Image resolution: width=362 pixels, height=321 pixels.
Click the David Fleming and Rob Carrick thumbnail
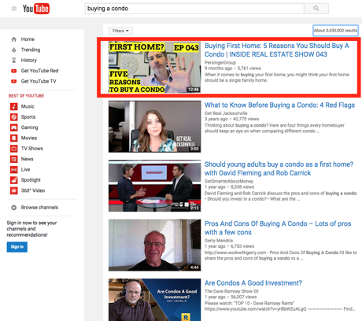[x=154, y=186]
